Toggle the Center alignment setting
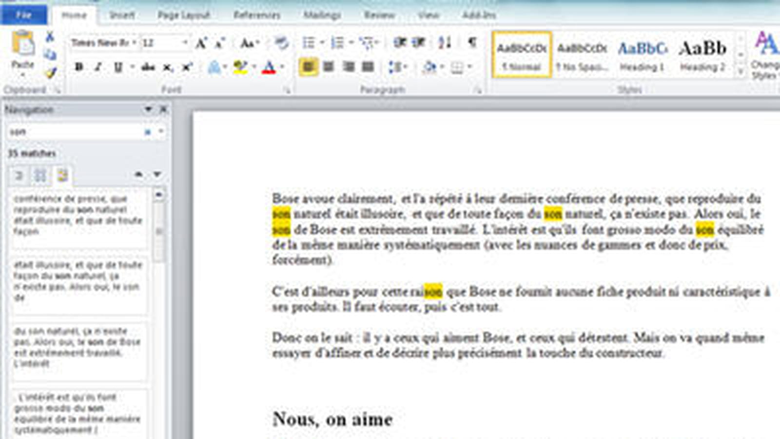 pyautogui.click(x=329, y=66)
